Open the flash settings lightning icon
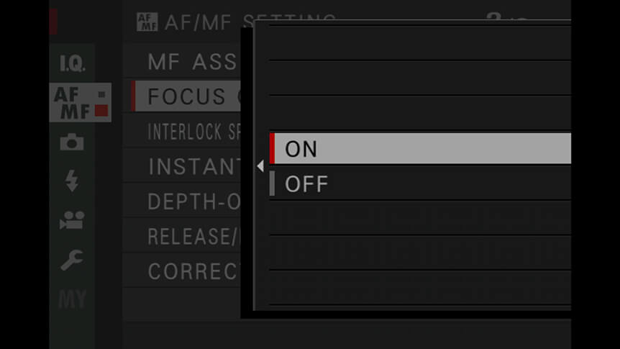The width and height of the screenshot is (620, 349). coord(72,181)
